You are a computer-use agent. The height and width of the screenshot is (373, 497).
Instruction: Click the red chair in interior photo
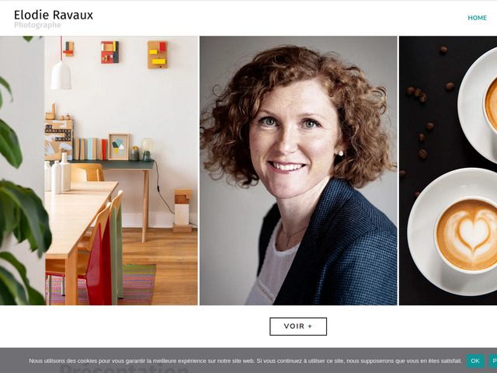click(x=99, y=263)
